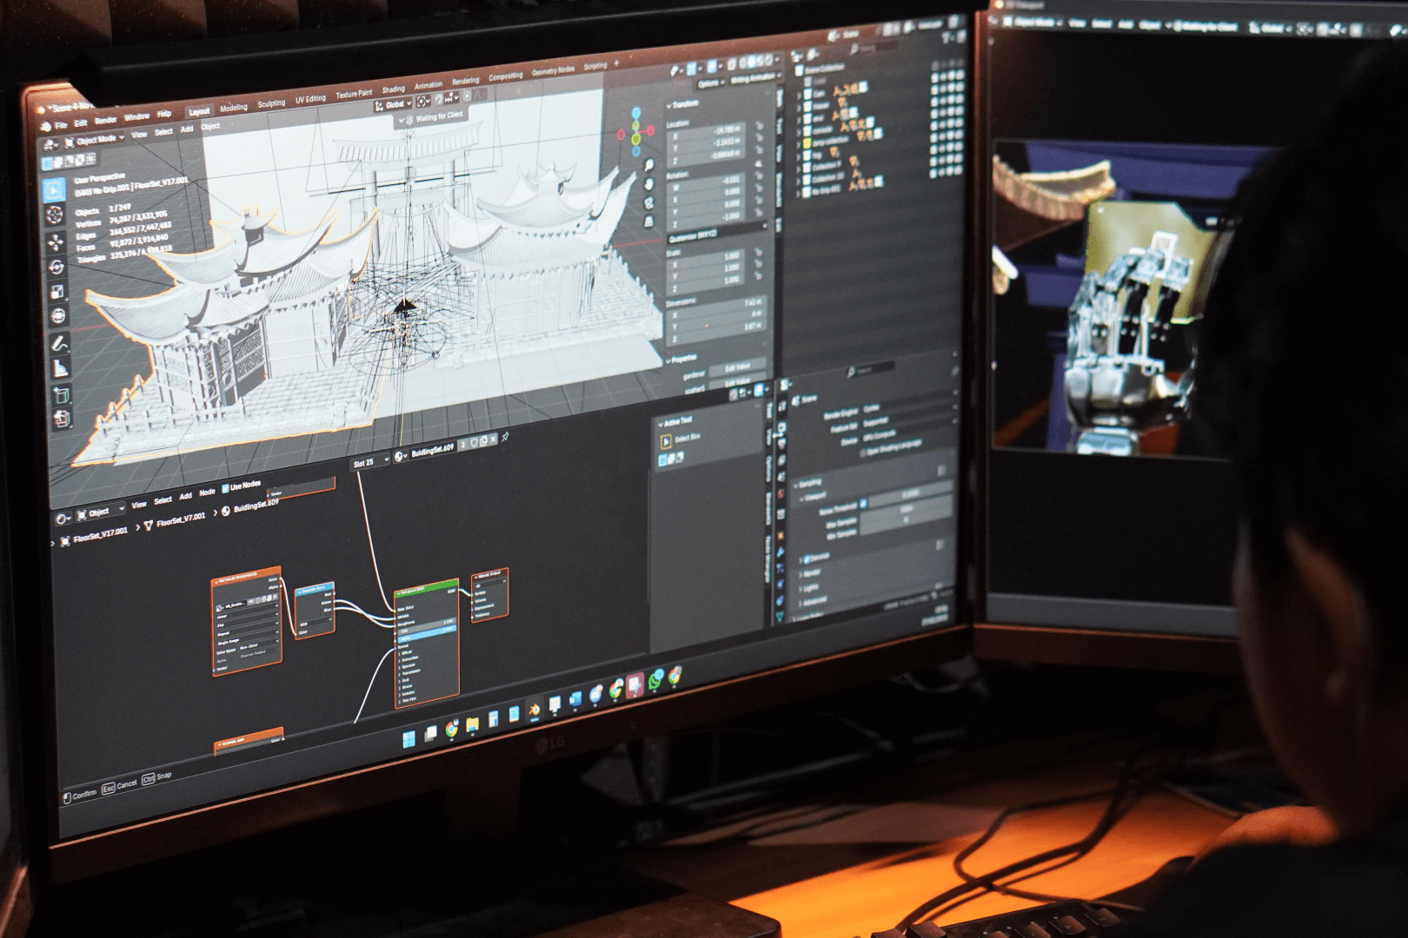Open the Render menu in the top bar
Screen dimensions: 1408x938
(x=105, y=121)
